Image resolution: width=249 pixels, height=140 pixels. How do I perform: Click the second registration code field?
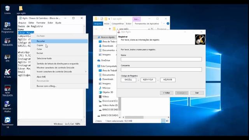pyautogui.click(x=148, y=80)
